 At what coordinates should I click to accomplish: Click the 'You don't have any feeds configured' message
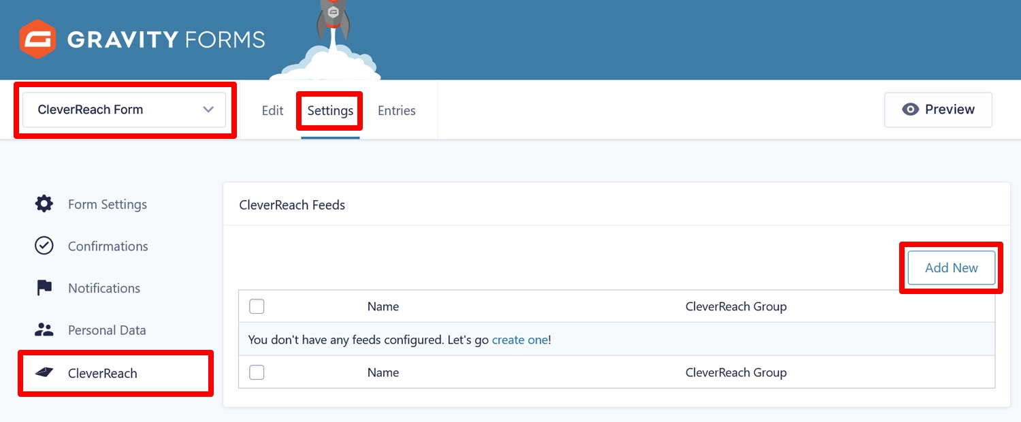coord(400,339)
